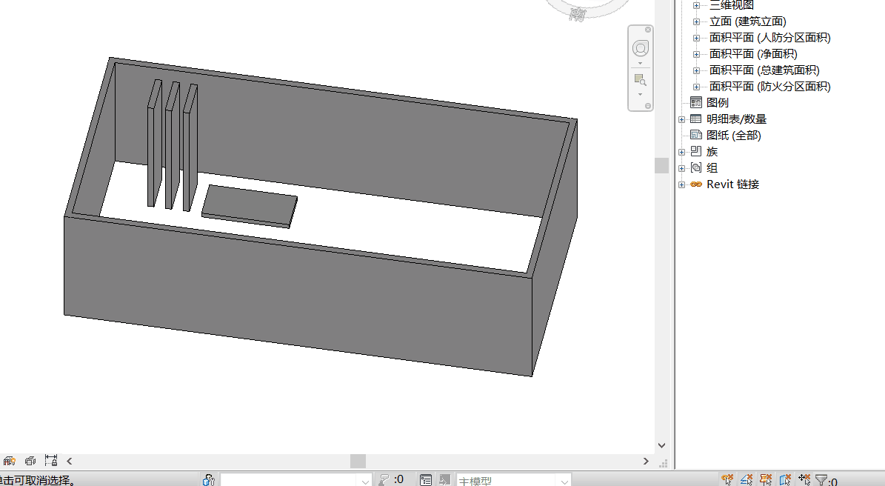Collapse view control bar with left chevron
Viewport: 885px width, 486px height.
[x=70, y=461]
